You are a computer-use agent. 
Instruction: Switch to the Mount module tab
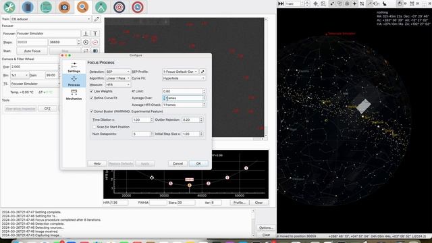[101, 7]
